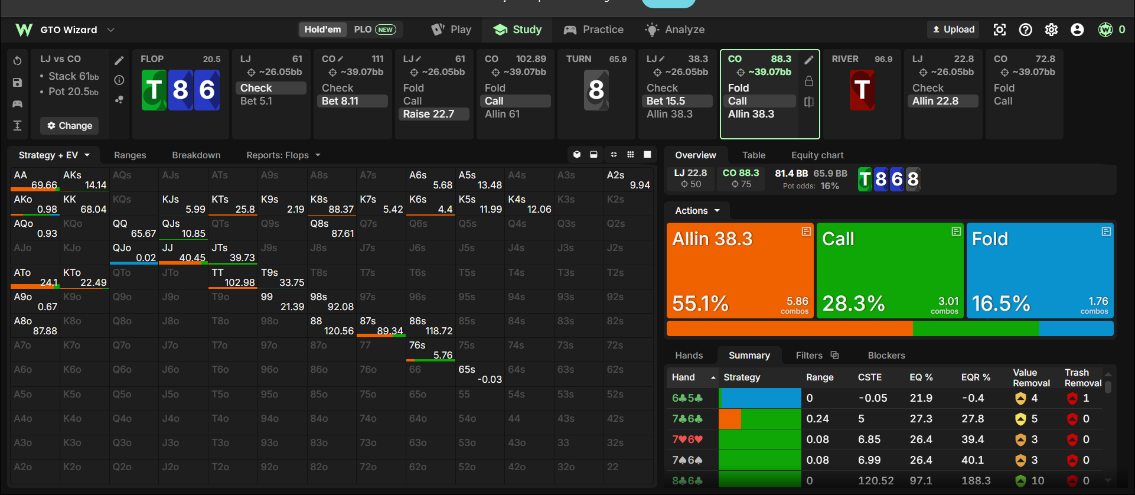Viewport: 1135px width, 495px height.
Task: Click the green W coin balance icon
Action: coord(1105,30)
